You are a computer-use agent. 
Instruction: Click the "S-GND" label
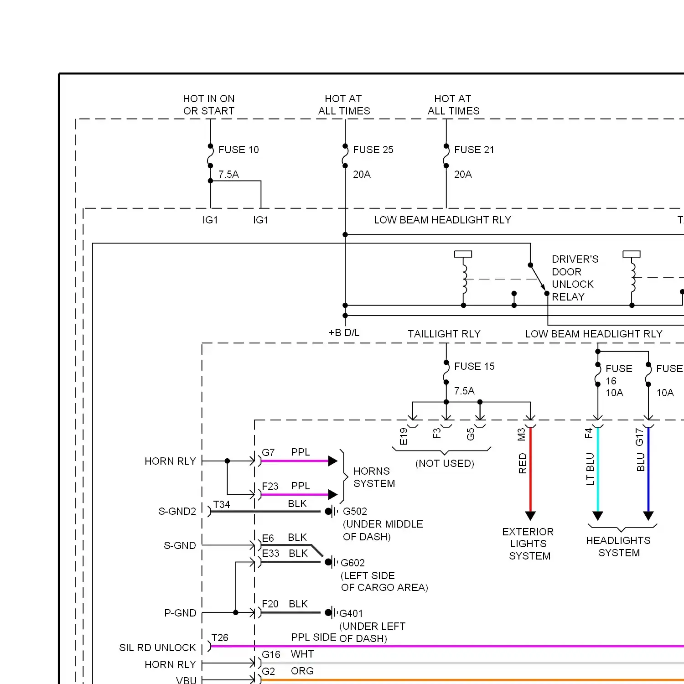[180, 545]
